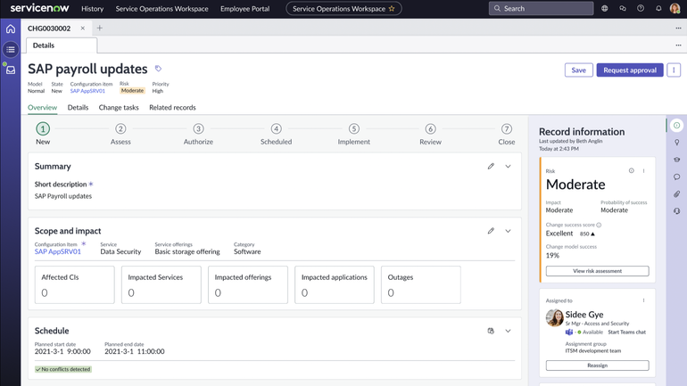Click the Change success score info icon
Image resolution: width=687 pixels, height=386 pixels.
599,225
